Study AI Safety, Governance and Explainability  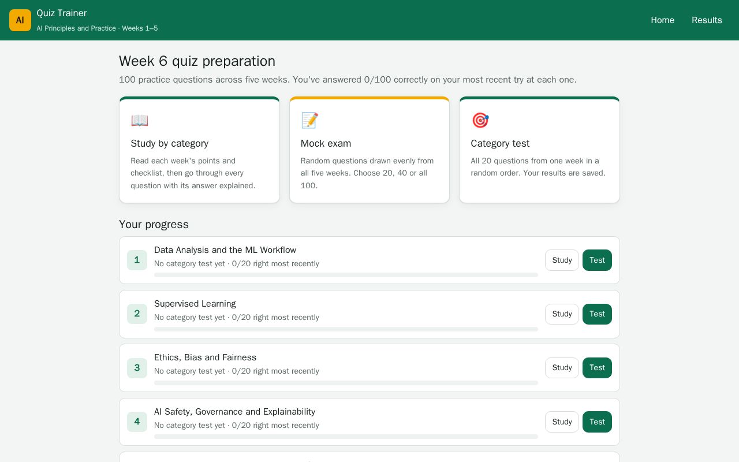coord(562,422)
